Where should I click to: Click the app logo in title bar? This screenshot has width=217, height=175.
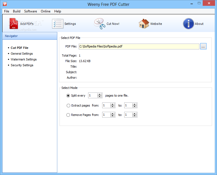click(5, 4)
